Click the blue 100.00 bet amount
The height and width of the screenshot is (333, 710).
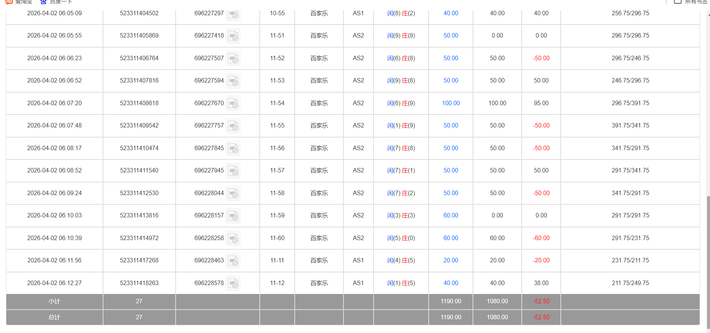click(x=451, y=103)
